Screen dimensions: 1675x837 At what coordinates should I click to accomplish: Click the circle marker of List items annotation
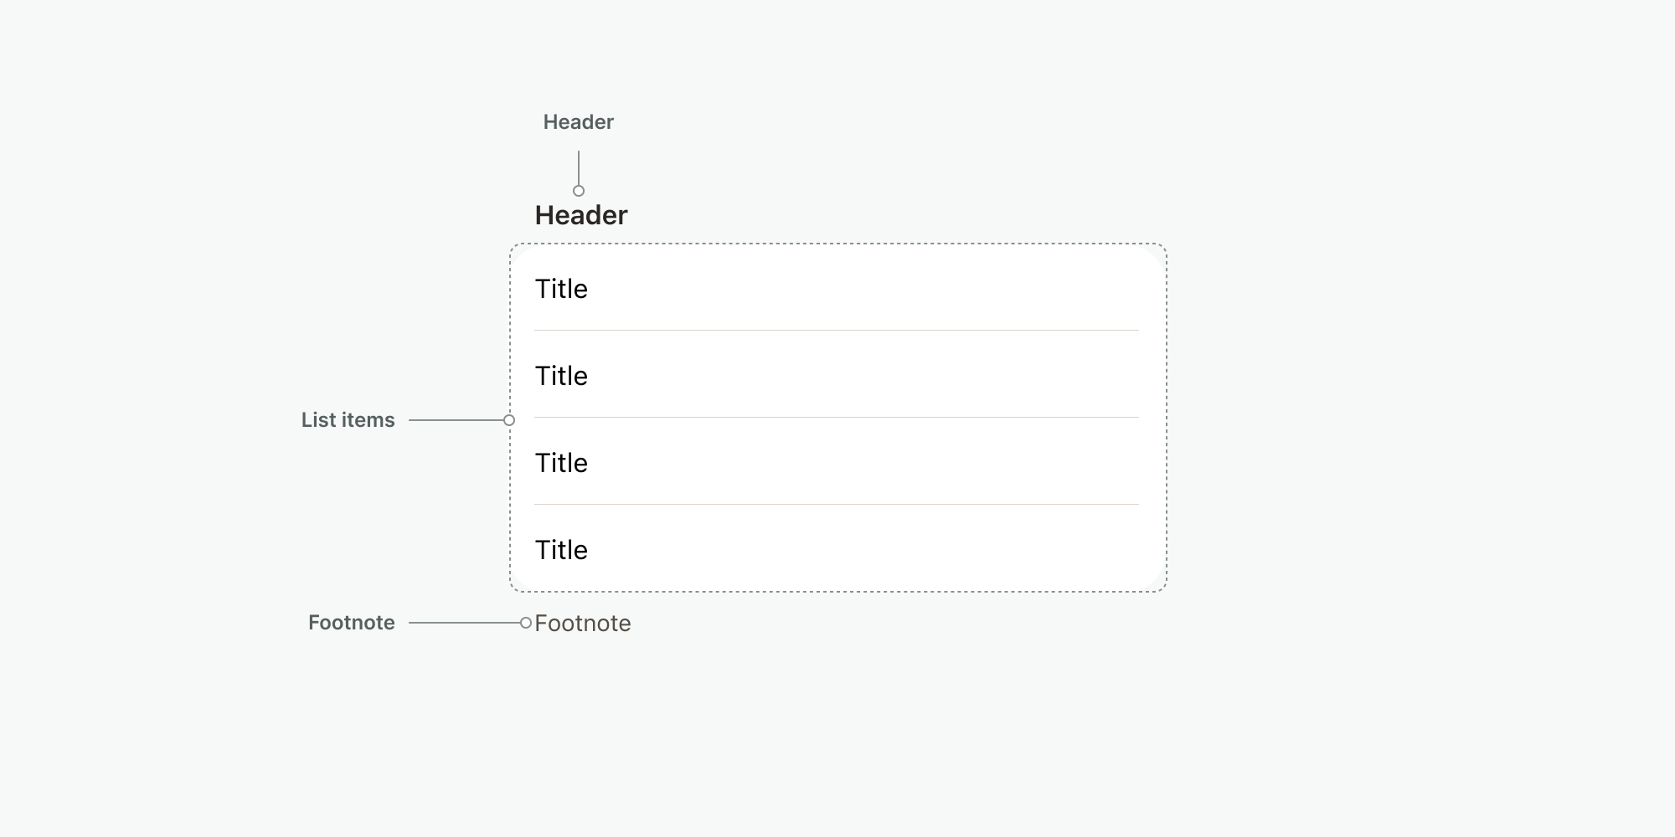click(509, 420)
